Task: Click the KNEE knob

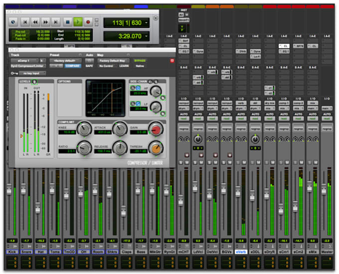Action: (x=84, y=129)
